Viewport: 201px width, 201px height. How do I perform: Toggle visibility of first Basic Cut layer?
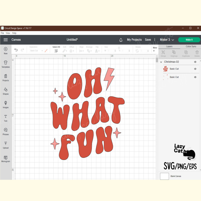[x=195, y=69]
